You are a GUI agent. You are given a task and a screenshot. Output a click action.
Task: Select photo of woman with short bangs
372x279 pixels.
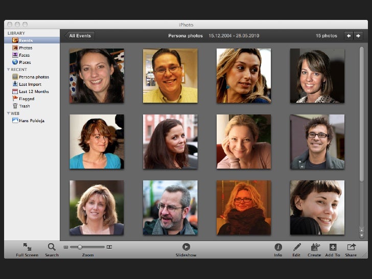317,207
